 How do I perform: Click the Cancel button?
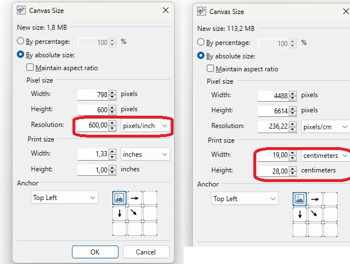pos(146,252)
